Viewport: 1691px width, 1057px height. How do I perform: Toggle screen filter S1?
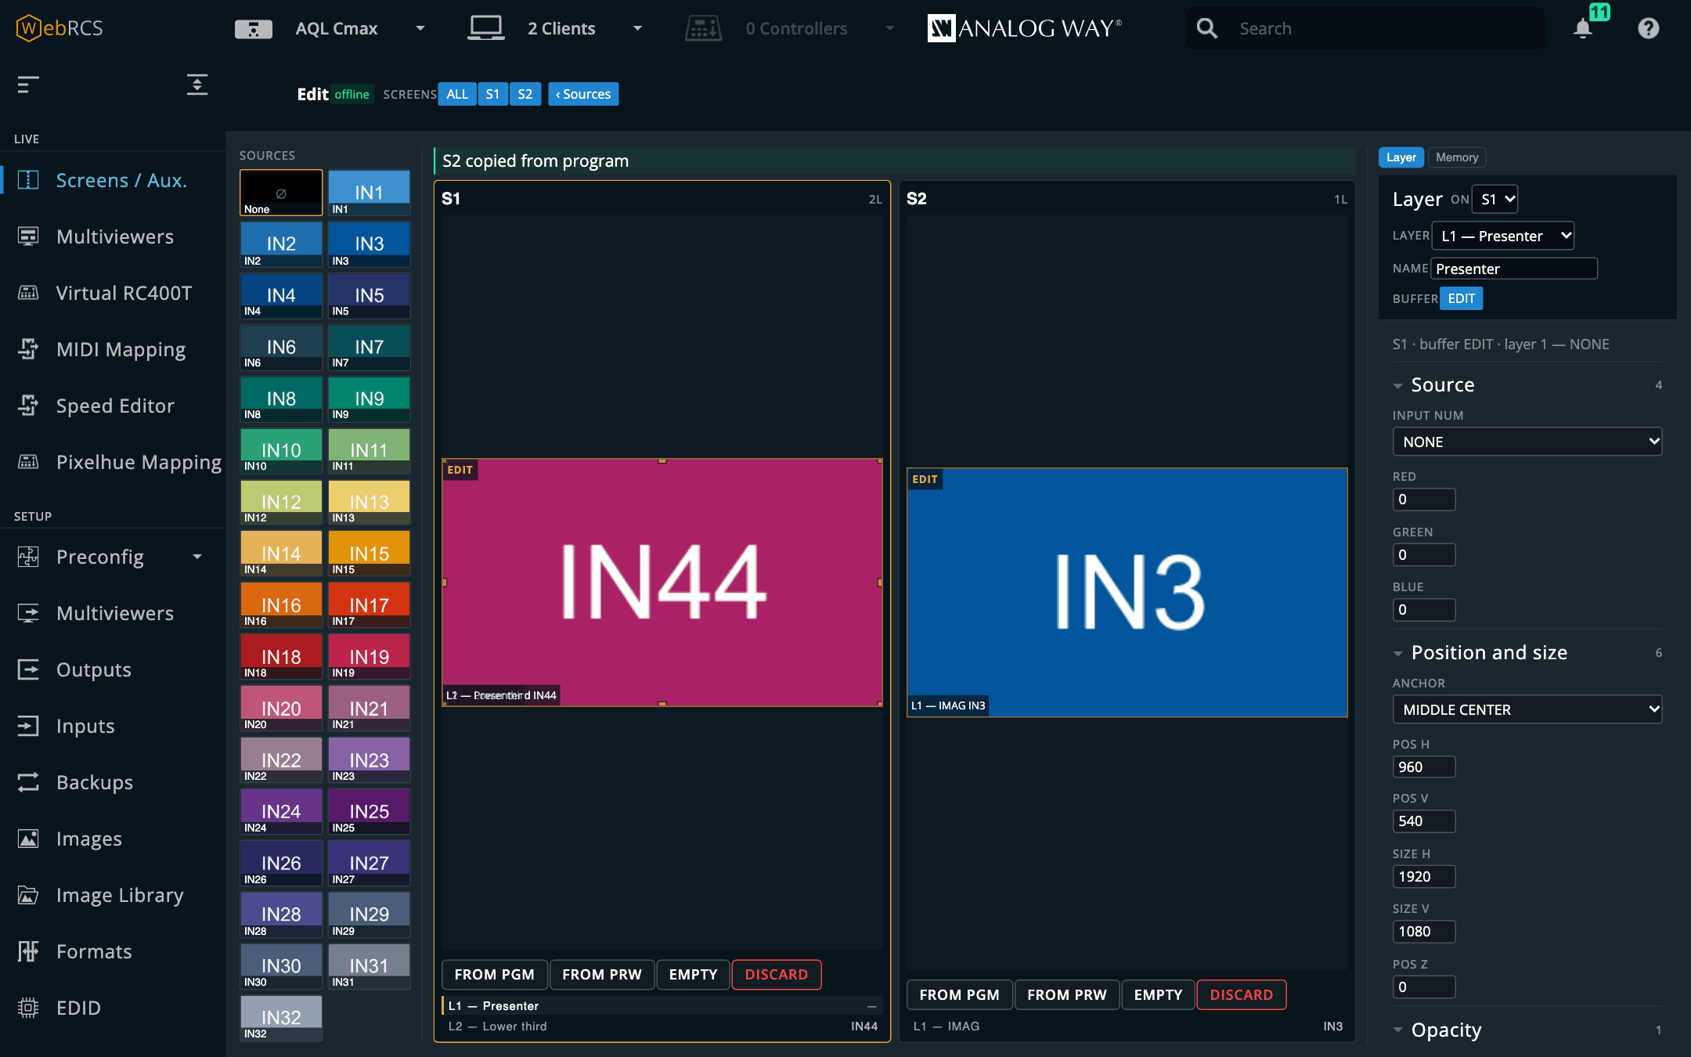tap(492, 94)
